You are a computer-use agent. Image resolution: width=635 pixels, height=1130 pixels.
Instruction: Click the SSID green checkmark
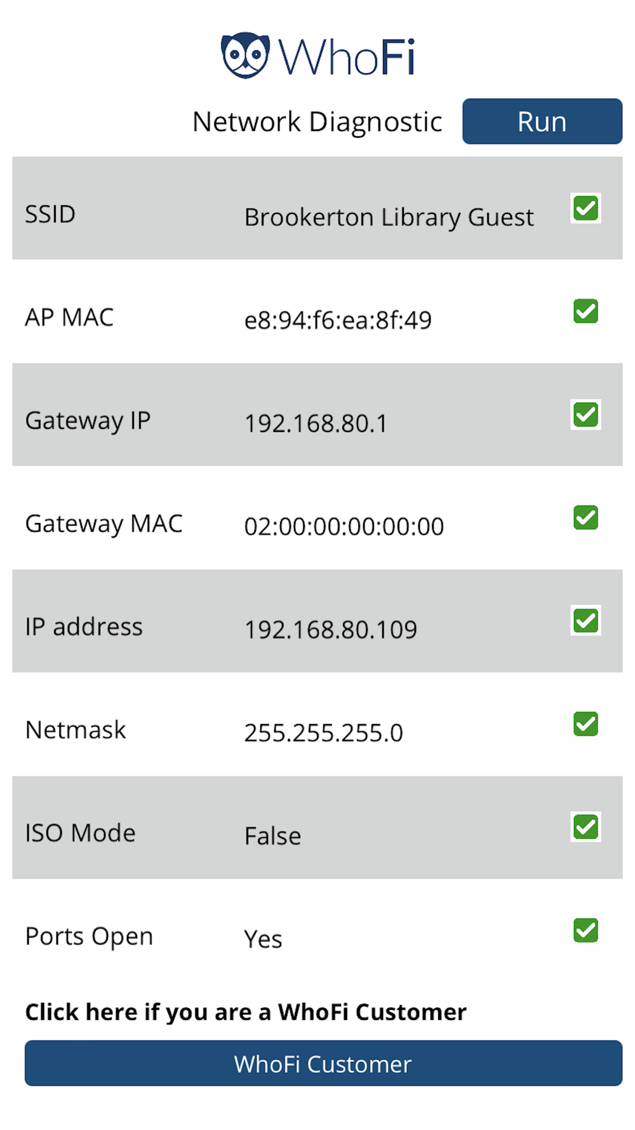585,208
